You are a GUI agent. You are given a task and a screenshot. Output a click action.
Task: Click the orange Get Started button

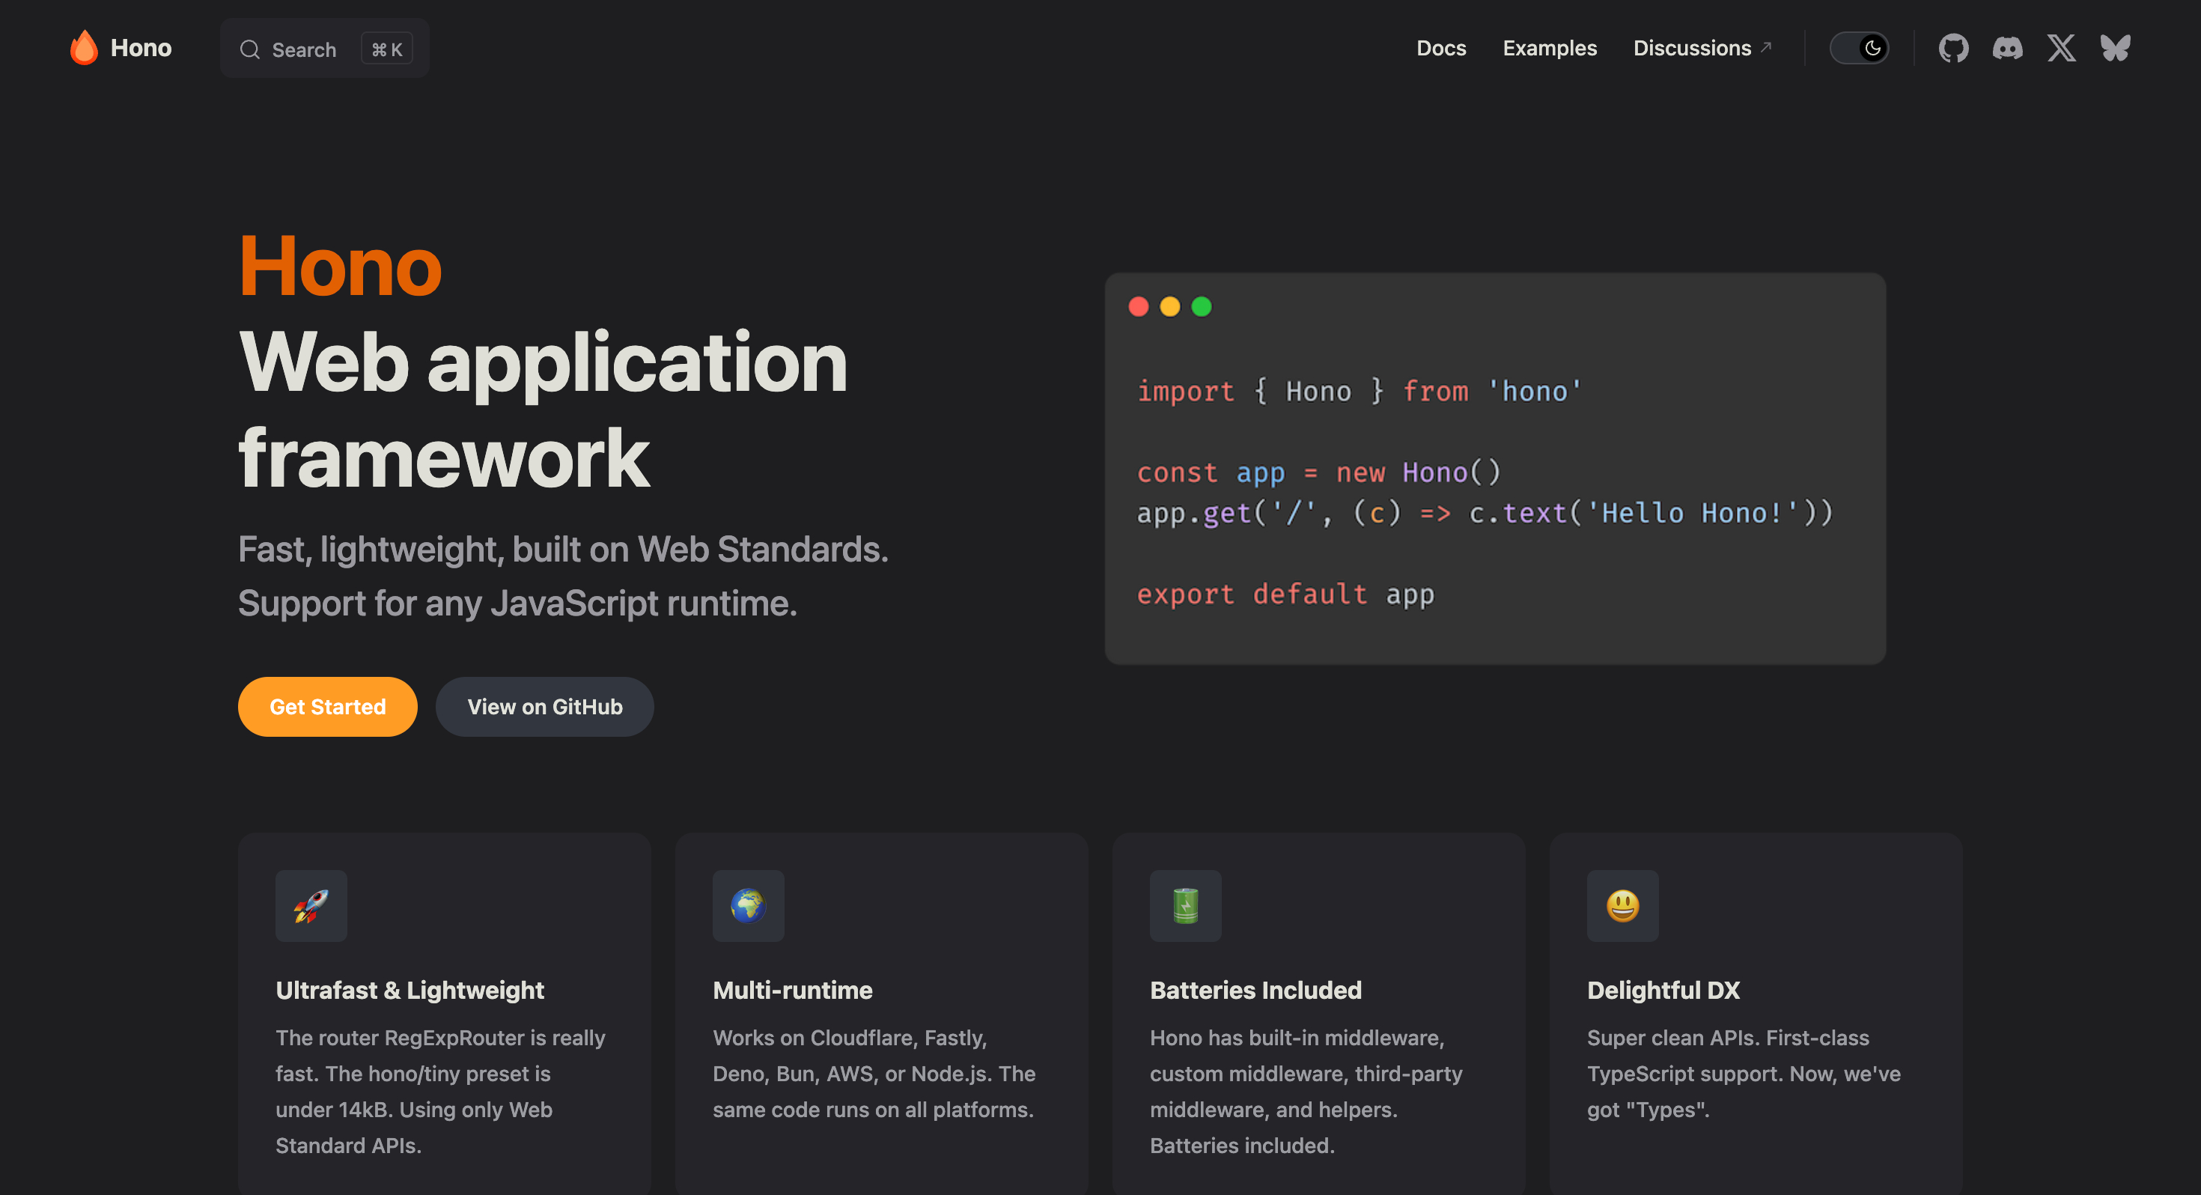[x=327, y=706]
